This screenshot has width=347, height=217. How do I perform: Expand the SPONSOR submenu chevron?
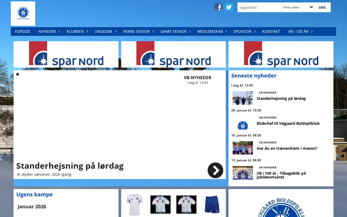click(255, 31)
